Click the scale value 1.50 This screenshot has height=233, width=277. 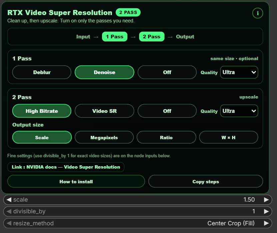click(x=249, y=200)
